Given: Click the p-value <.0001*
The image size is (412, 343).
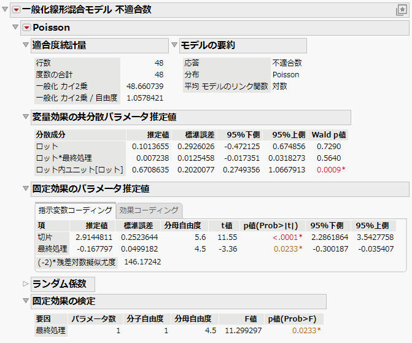Looking at the screenshot, I should 287,237.
